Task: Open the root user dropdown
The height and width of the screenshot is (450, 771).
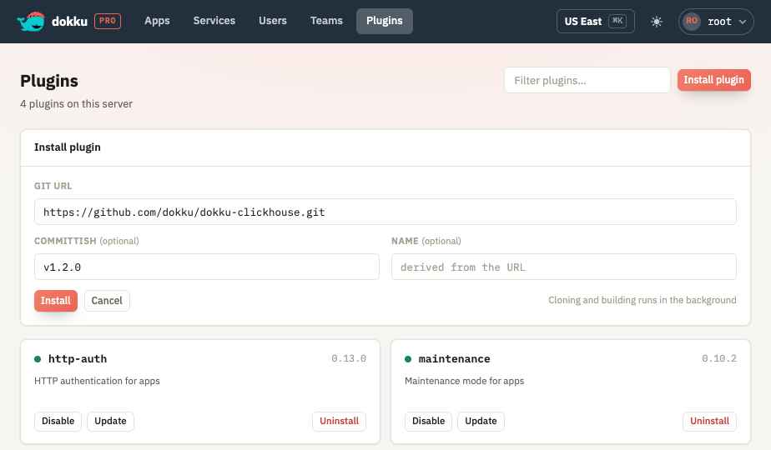Action: point(716,22)
